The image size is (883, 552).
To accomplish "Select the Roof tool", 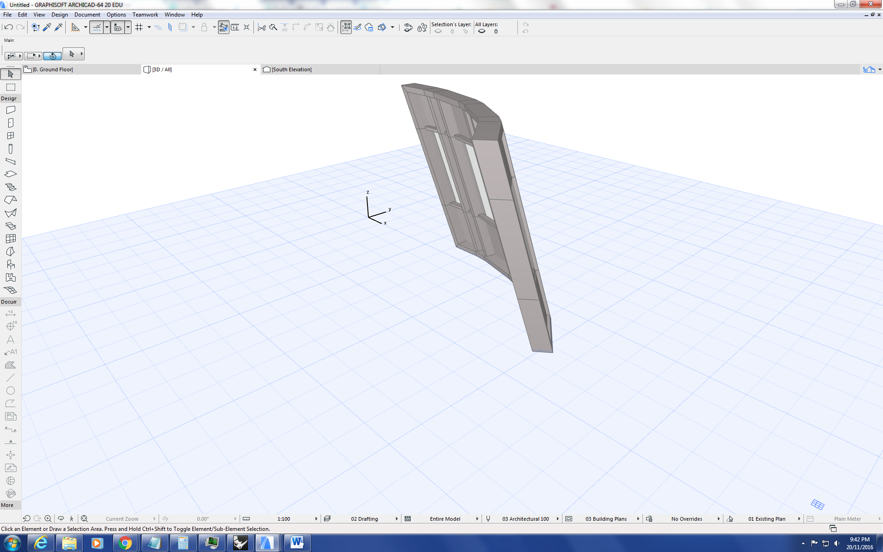I will coord(11,200).
